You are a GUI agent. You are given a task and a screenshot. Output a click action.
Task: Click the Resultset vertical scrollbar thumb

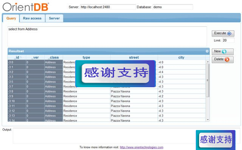208,80
